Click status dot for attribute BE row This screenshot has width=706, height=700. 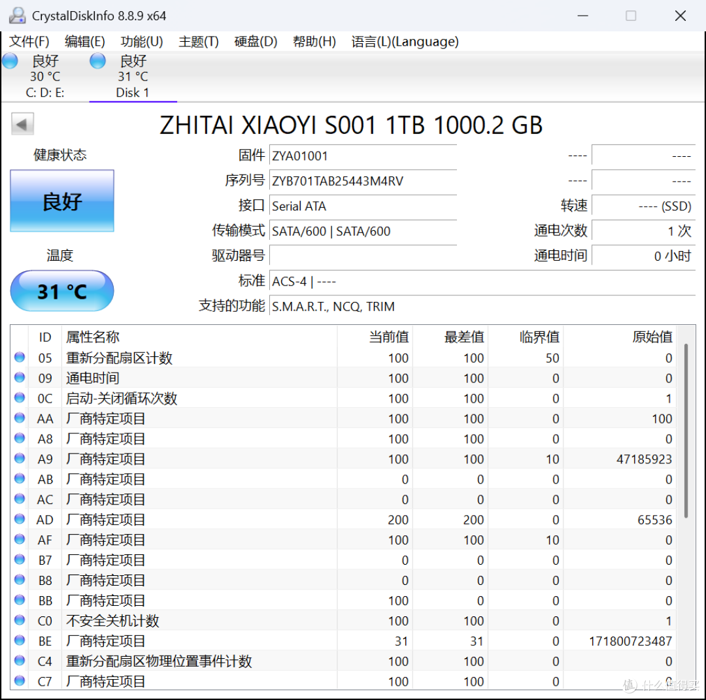[20, 640]
